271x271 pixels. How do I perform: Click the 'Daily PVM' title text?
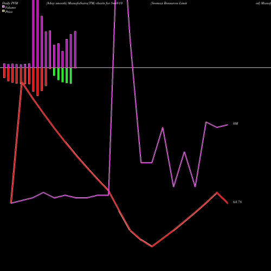click(x=10, y=3)
